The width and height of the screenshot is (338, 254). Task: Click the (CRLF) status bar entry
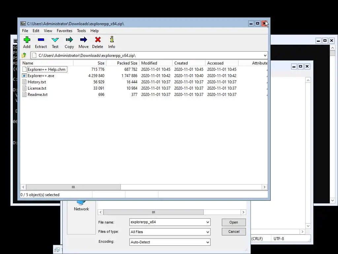[257, 239]
